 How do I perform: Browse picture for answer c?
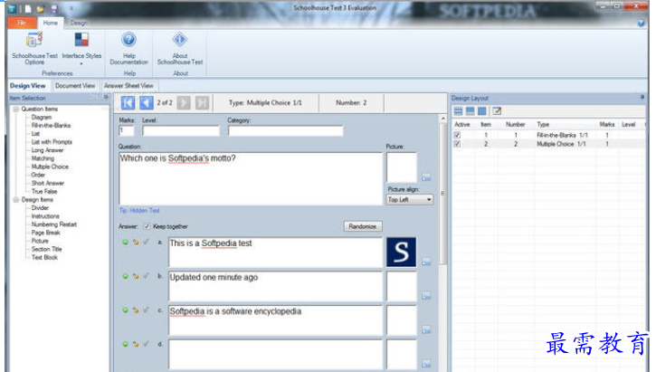tap(426, 329)
